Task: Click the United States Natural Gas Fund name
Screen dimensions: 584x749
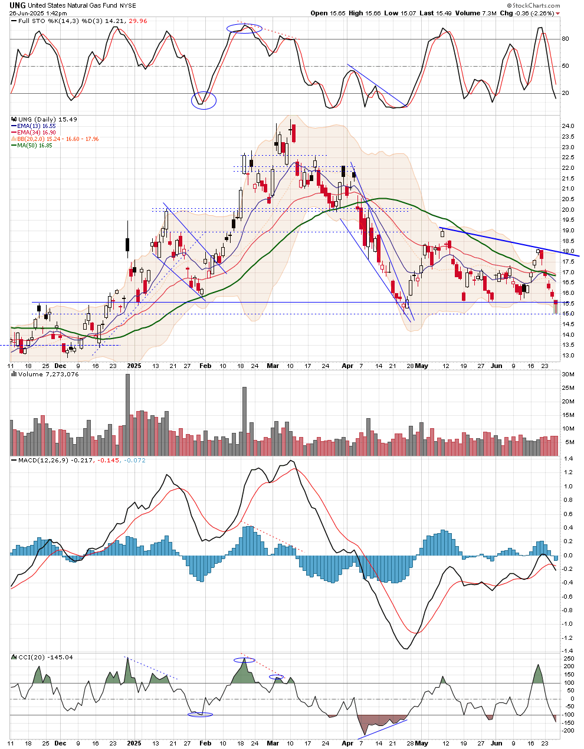Action: [x=73, y=6]
